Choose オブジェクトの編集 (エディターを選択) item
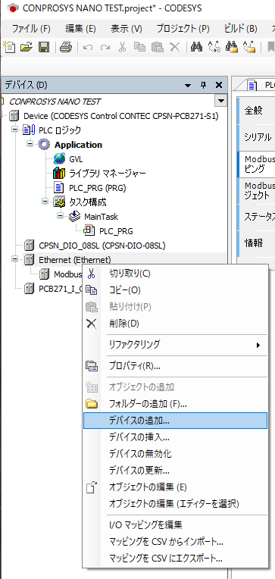Image resolution: width=275 pixels, height=579 pixels. point(175,504)
